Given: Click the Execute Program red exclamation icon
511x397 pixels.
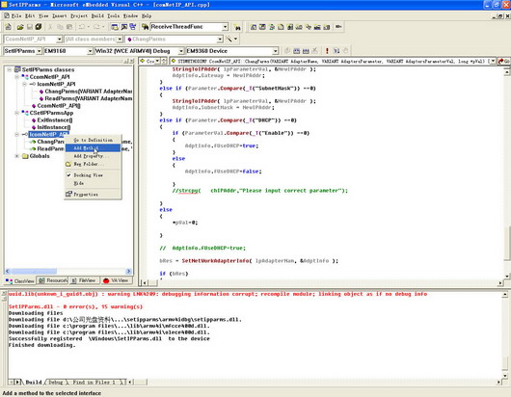Looking at the screenshot, I should [x=327, y=51].
